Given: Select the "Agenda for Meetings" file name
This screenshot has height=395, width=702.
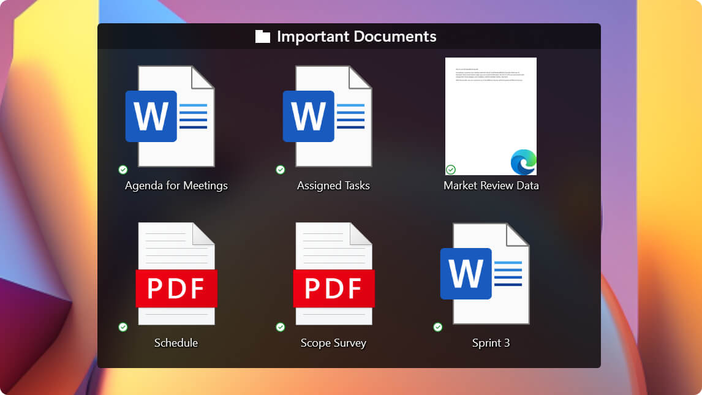Looking at the screenshot, I should (x=176, y=185).
